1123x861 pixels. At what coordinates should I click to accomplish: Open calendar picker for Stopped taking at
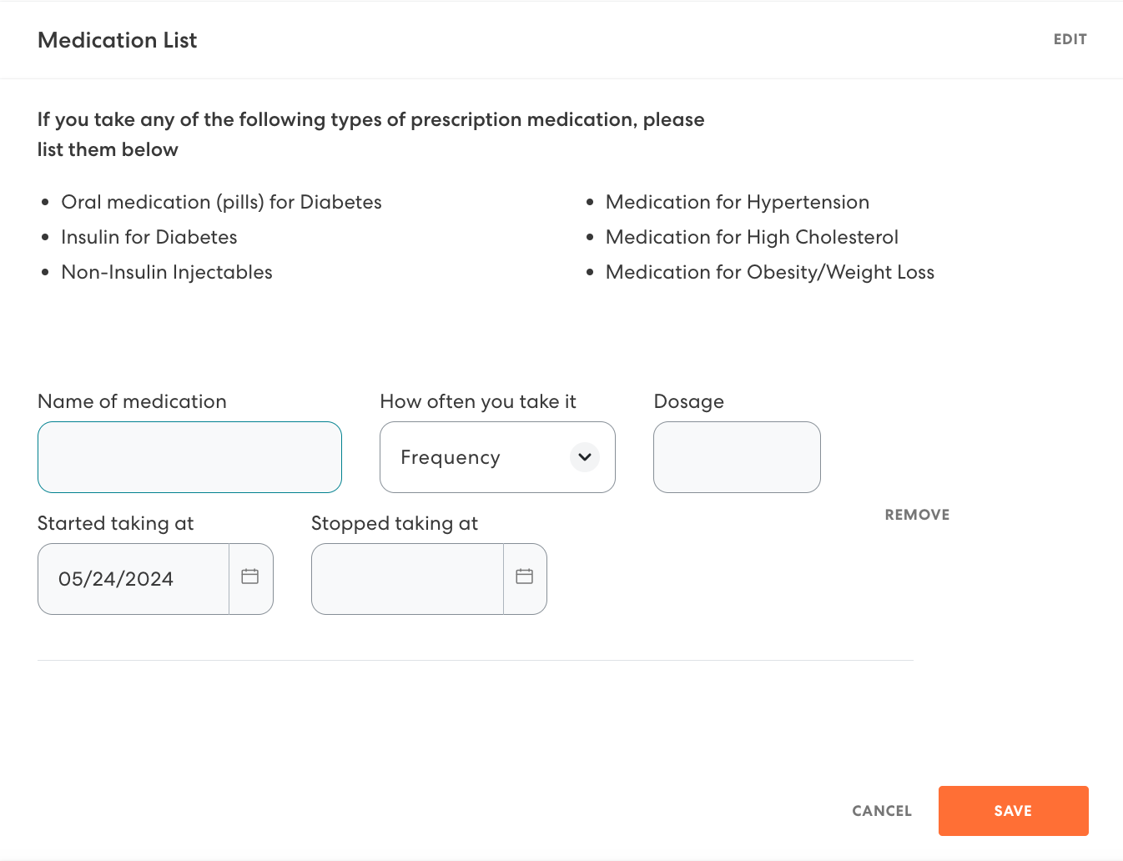pyautogui.click(x=524, y=577)
